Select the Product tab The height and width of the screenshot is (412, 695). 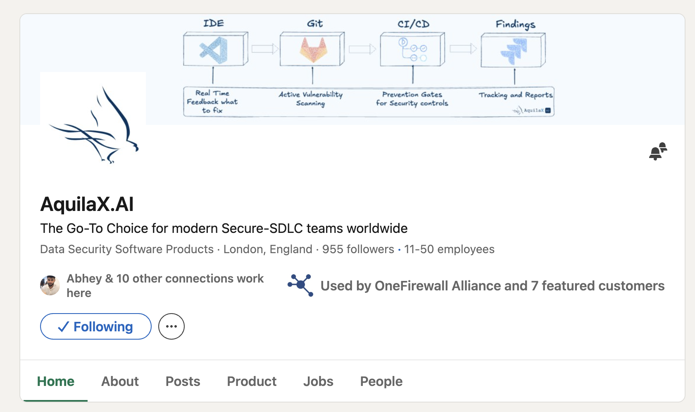click(252, 381)
